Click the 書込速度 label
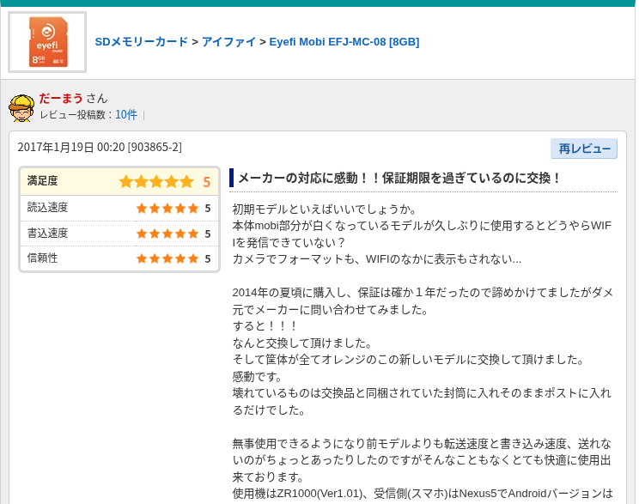This screenshot has width=639, height=504. tap(47, 233)
